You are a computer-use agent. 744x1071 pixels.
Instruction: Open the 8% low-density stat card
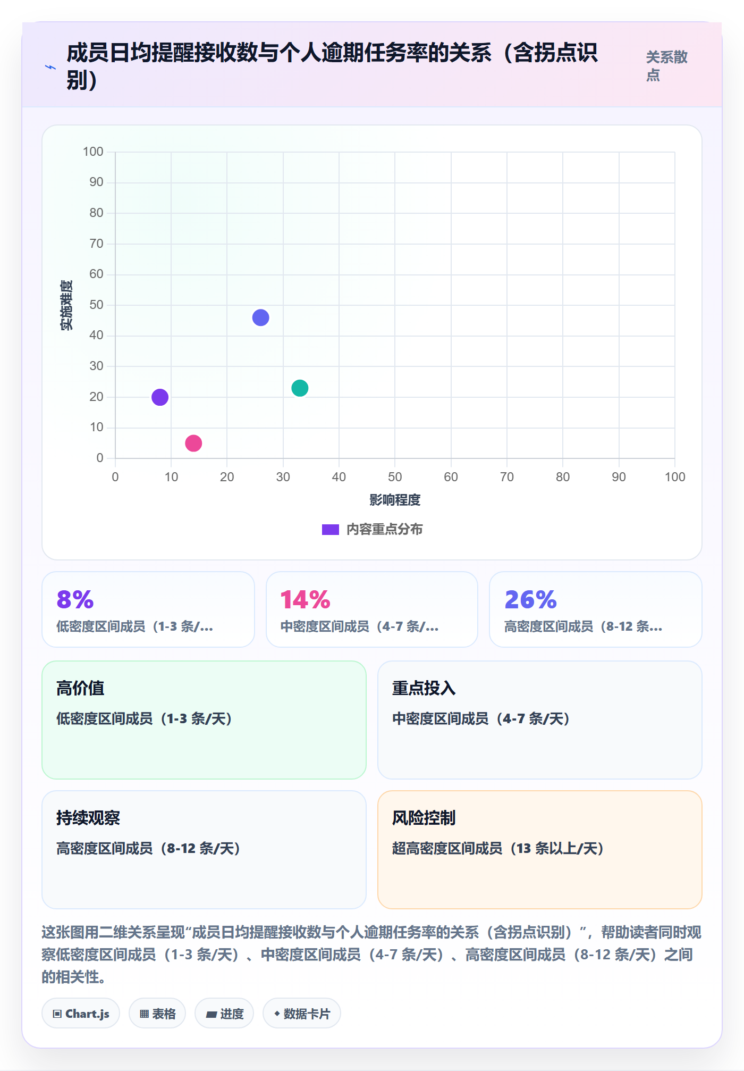pyautogui.click(x=148, y=609)
